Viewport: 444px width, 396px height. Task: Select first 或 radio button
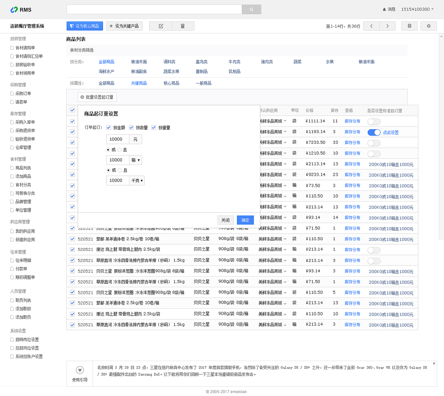[x=108, y=150]
